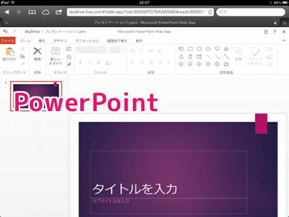
Task: Switch to the Insert (挿入) tab
Action: tap(42, 41)
